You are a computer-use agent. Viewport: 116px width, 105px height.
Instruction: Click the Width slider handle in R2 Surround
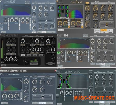(x=107, y=25)
